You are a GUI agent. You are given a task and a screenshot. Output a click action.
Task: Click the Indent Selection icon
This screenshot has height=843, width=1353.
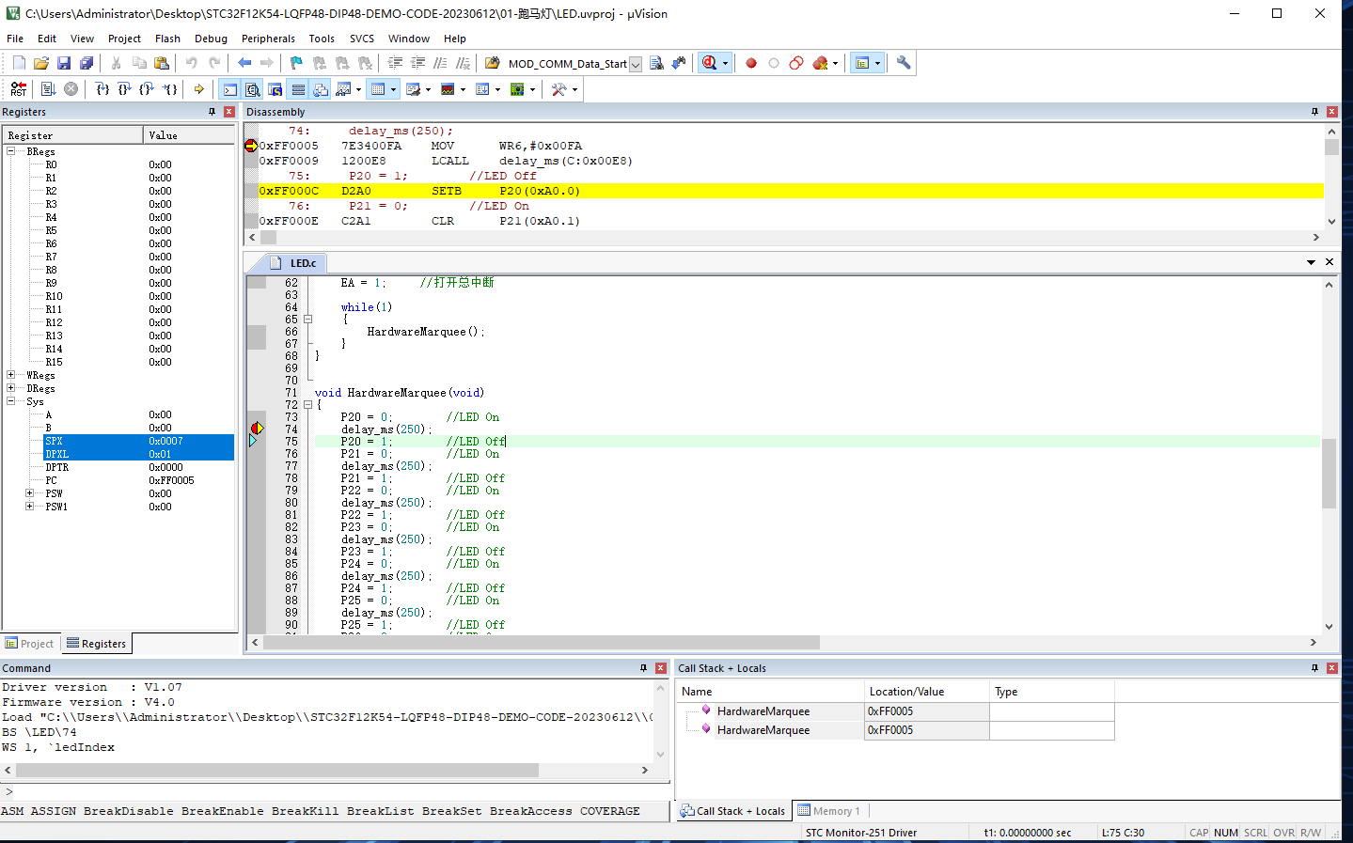(395, 63)
